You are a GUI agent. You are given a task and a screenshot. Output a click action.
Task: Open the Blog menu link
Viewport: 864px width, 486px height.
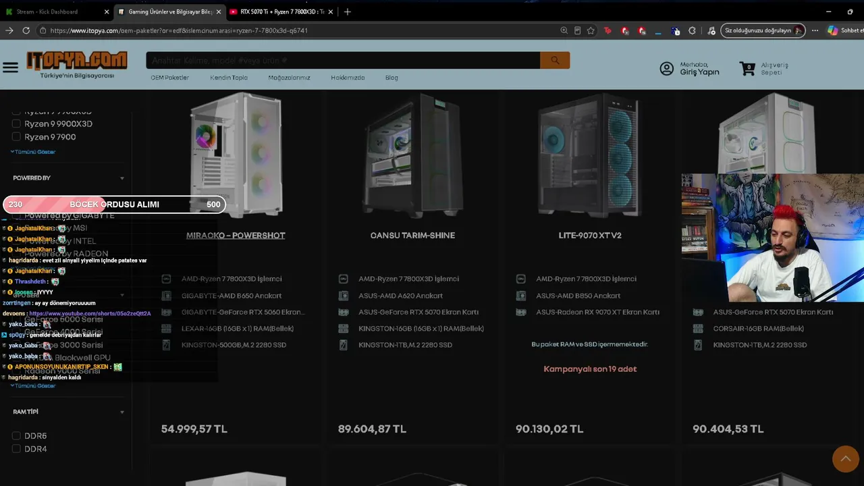pyautogui.click(x=391, y=78)
